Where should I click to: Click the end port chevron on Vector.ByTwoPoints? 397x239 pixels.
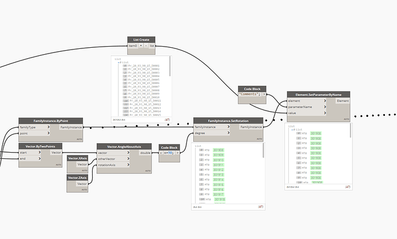(40, 158)
